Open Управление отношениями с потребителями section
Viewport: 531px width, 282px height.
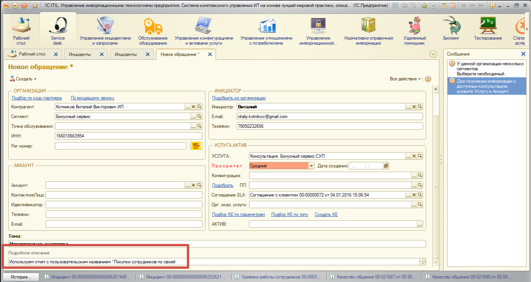click(266, 31)
